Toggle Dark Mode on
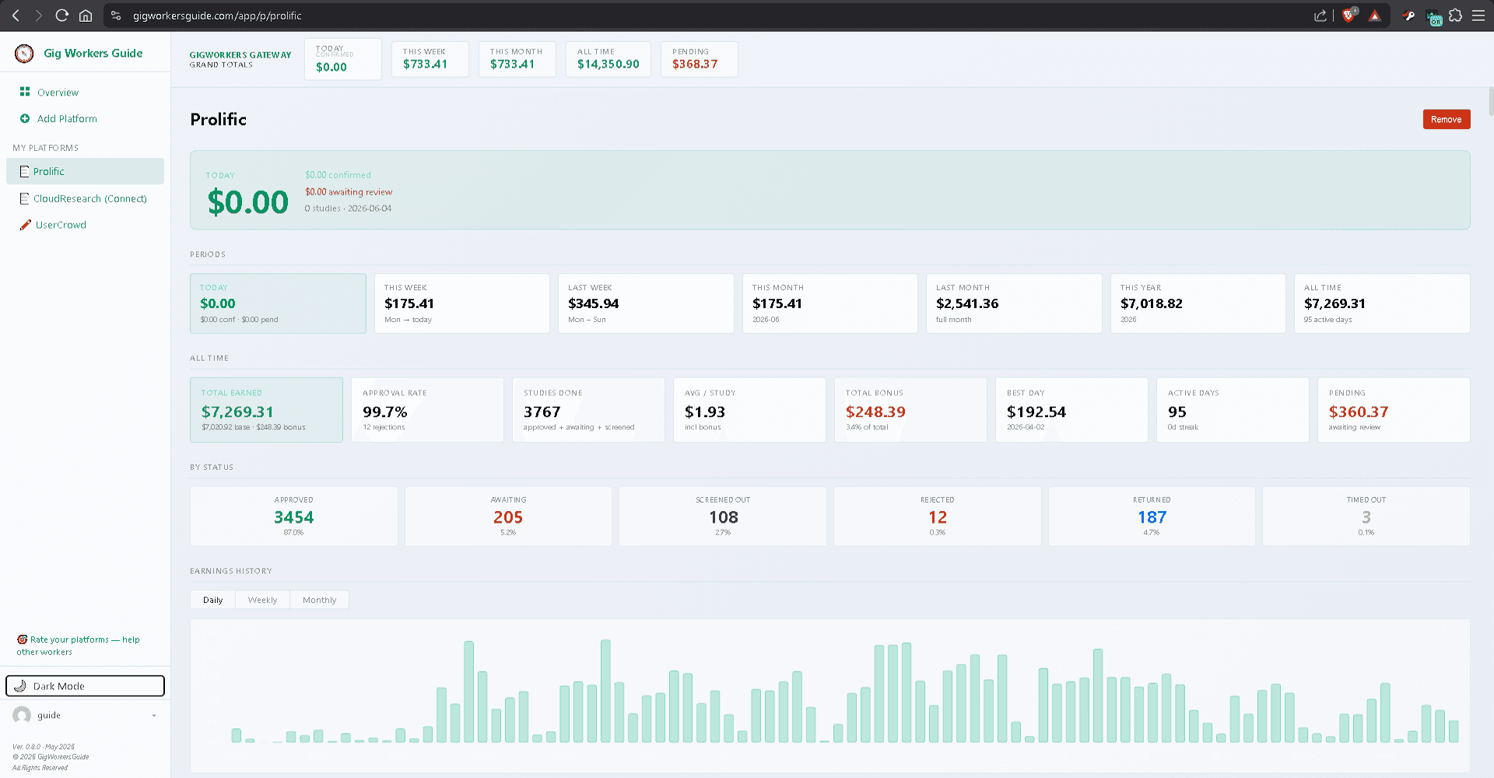The height and width of the screenshot is (778, 1494). coord(86,685)
